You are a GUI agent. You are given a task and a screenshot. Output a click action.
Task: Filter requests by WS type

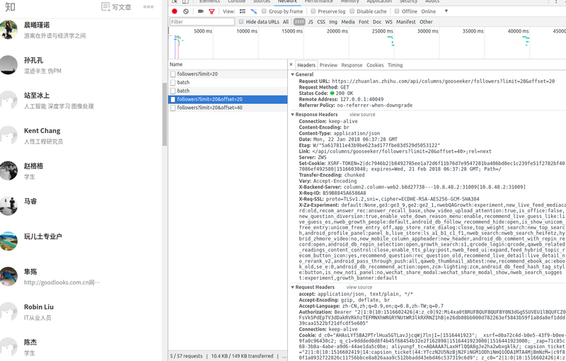tap(388, 22)
